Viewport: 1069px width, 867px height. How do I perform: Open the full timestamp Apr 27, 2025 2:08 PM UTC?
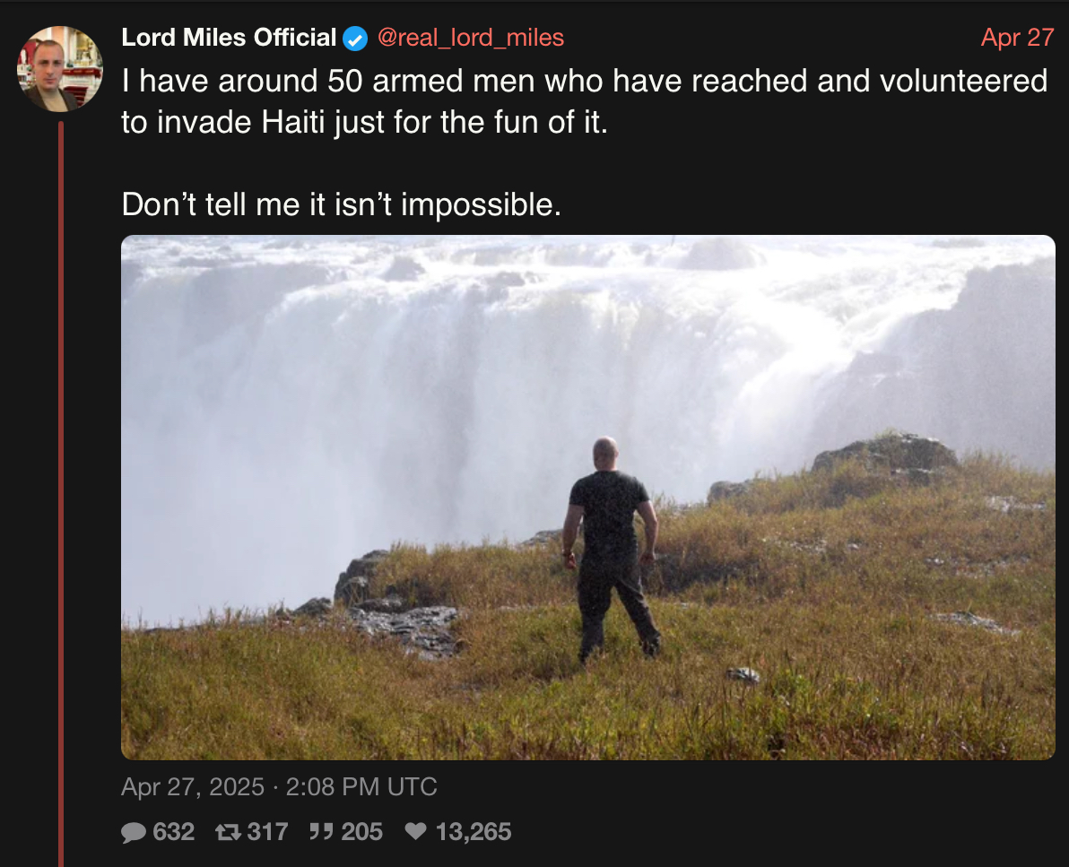tap(279, 786)
